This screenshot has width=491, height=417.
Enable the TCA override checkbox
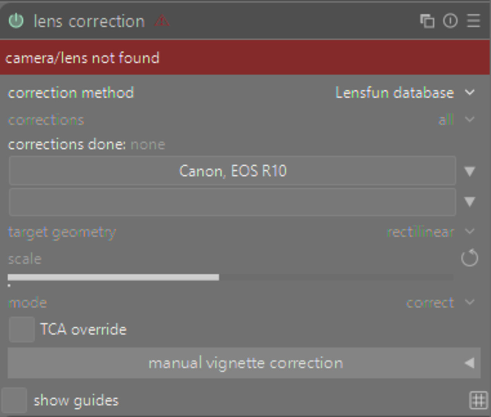pos(22,329)
